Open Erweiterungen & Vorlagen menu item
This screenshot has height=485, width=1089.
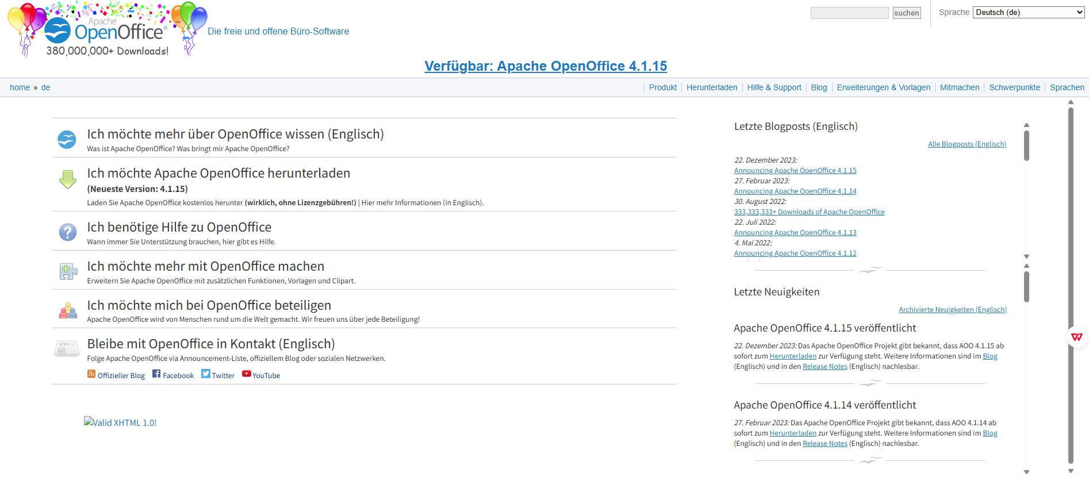(883, 87)
